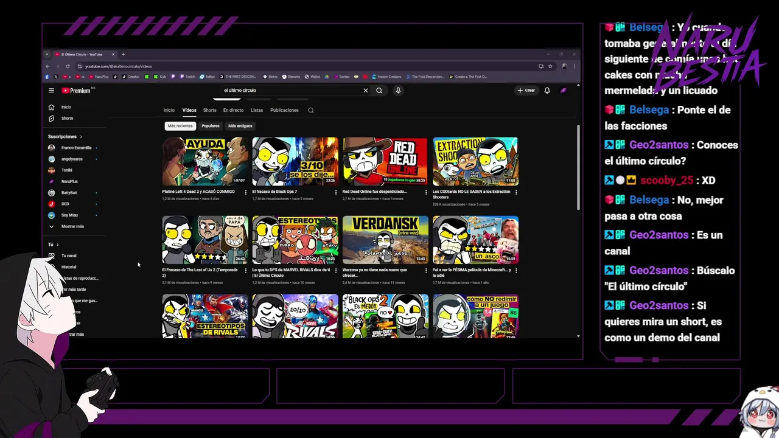Open the Franco Escamilla subscription
The image size is (779, 438).
(x=73, y=148)
